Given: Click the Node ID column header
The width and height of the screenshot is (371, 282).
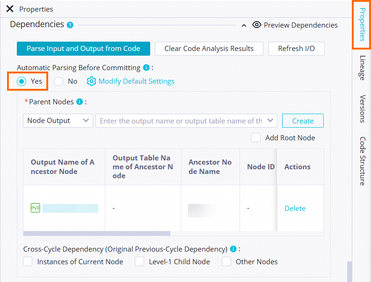Looking at the screenshot, I should point(261,167).
